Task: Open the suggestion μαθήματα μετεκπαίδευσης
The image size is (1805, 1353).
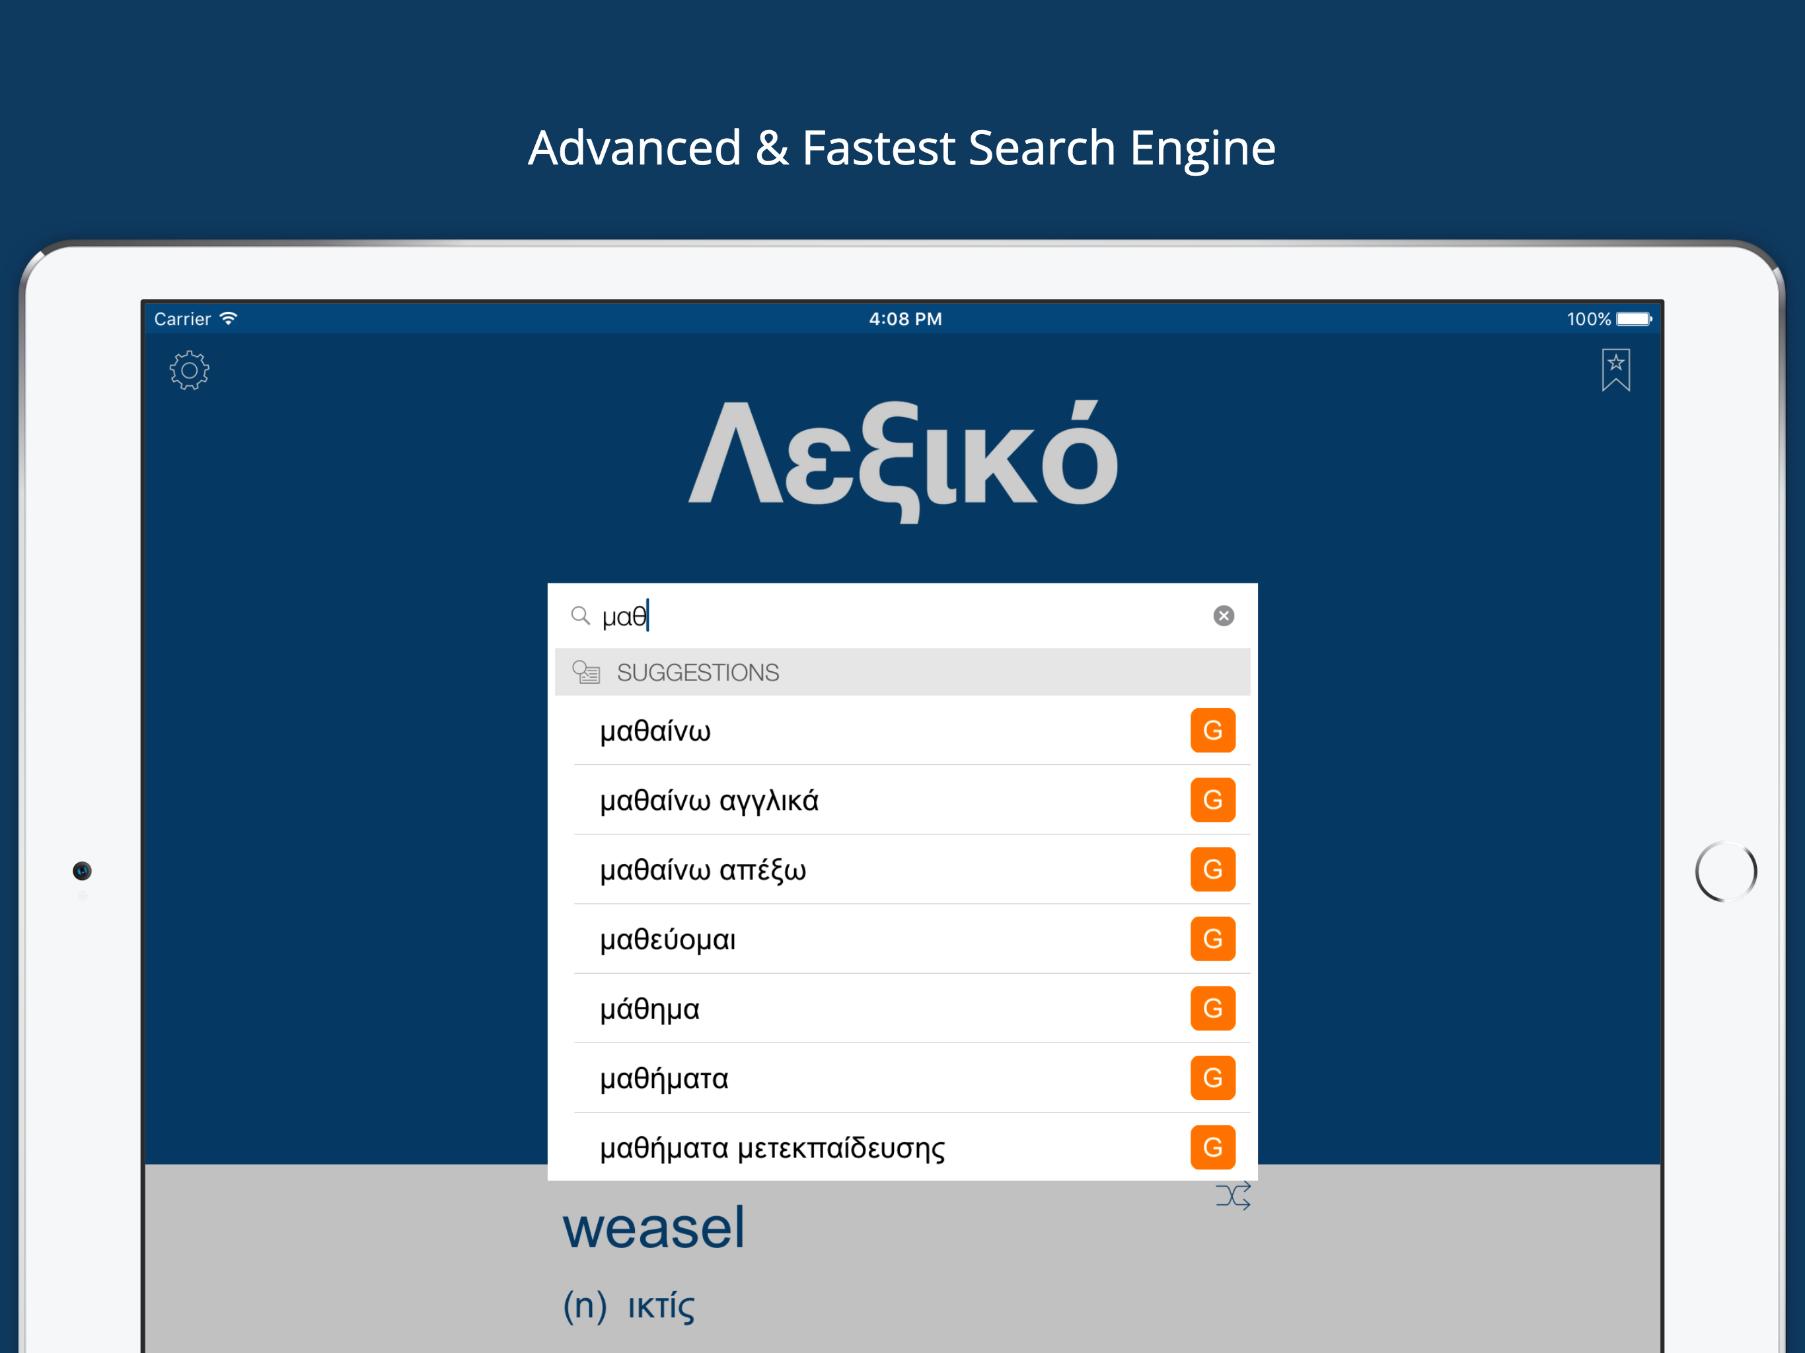Action: [x=902, y=1146]
